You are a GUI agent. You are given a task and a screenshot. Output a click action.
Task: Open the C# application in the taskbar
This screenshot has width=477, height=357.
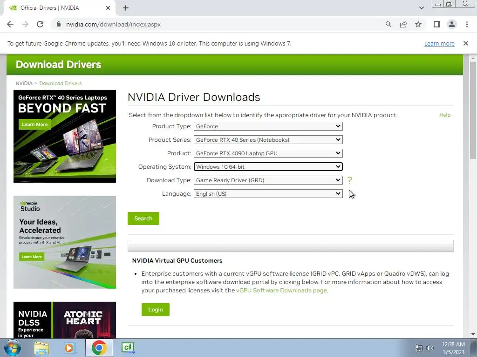pos(128,348)
